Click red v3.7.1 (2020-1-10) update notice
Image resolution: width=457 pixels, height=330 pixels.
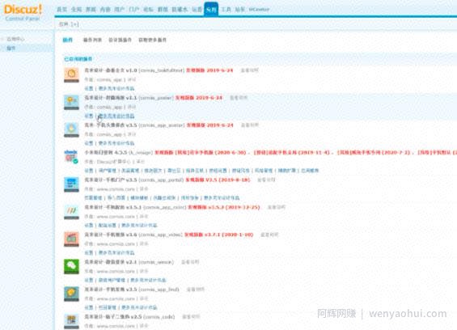coord(219,235)
